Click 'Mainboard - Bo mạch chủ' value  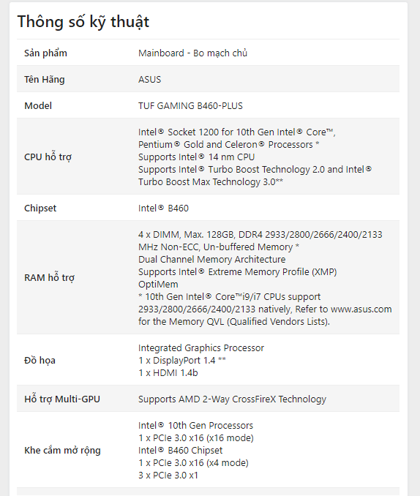[192, 53]
